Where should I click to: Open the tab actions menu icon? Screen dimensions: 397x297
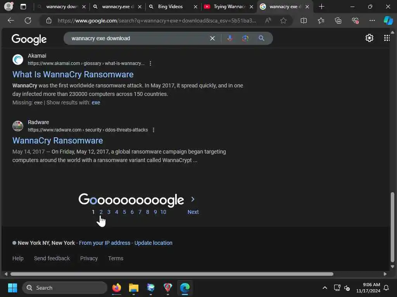click(23, 7)
